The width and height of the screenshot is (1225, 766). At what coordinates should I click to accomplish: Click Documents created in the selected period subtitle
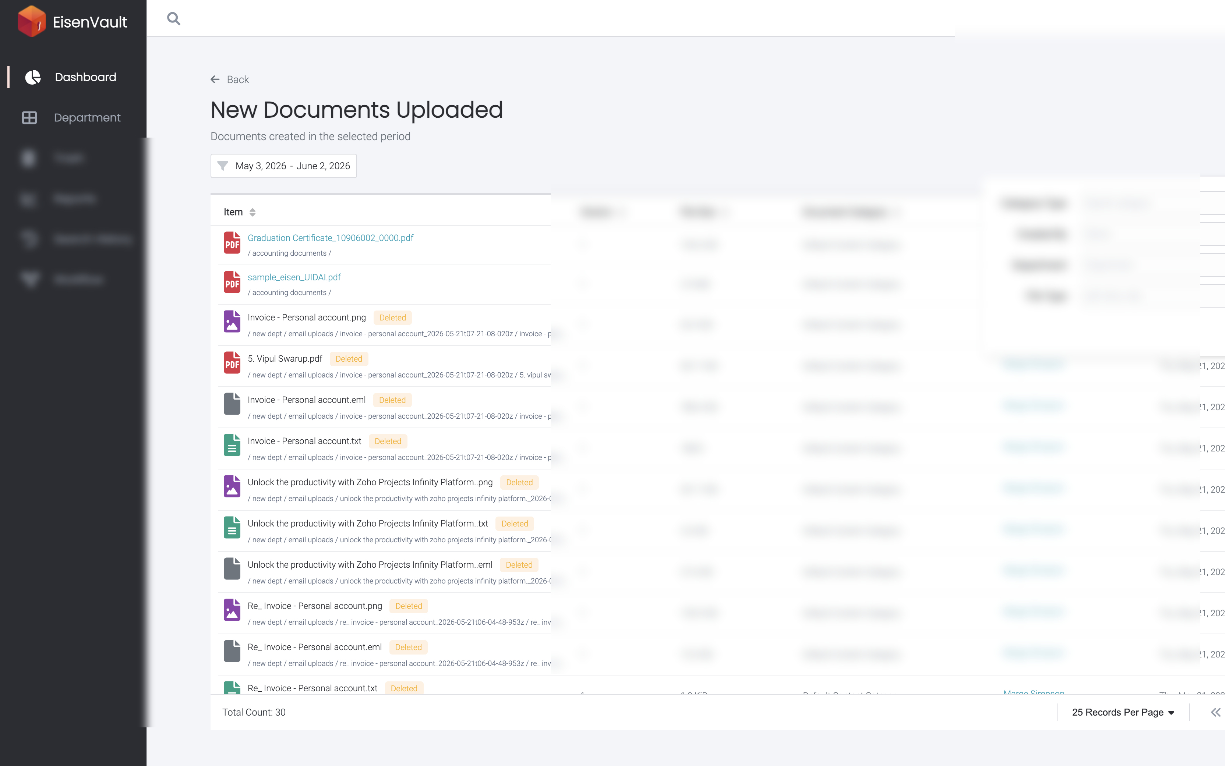click(311, 136)
